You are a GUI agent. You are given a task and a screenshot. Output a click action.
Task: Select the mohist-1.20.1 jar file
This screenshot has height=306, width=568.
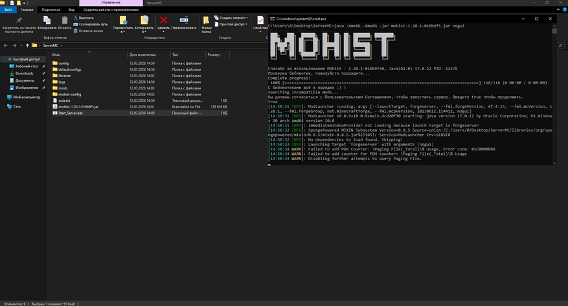[x=75, y=106]
